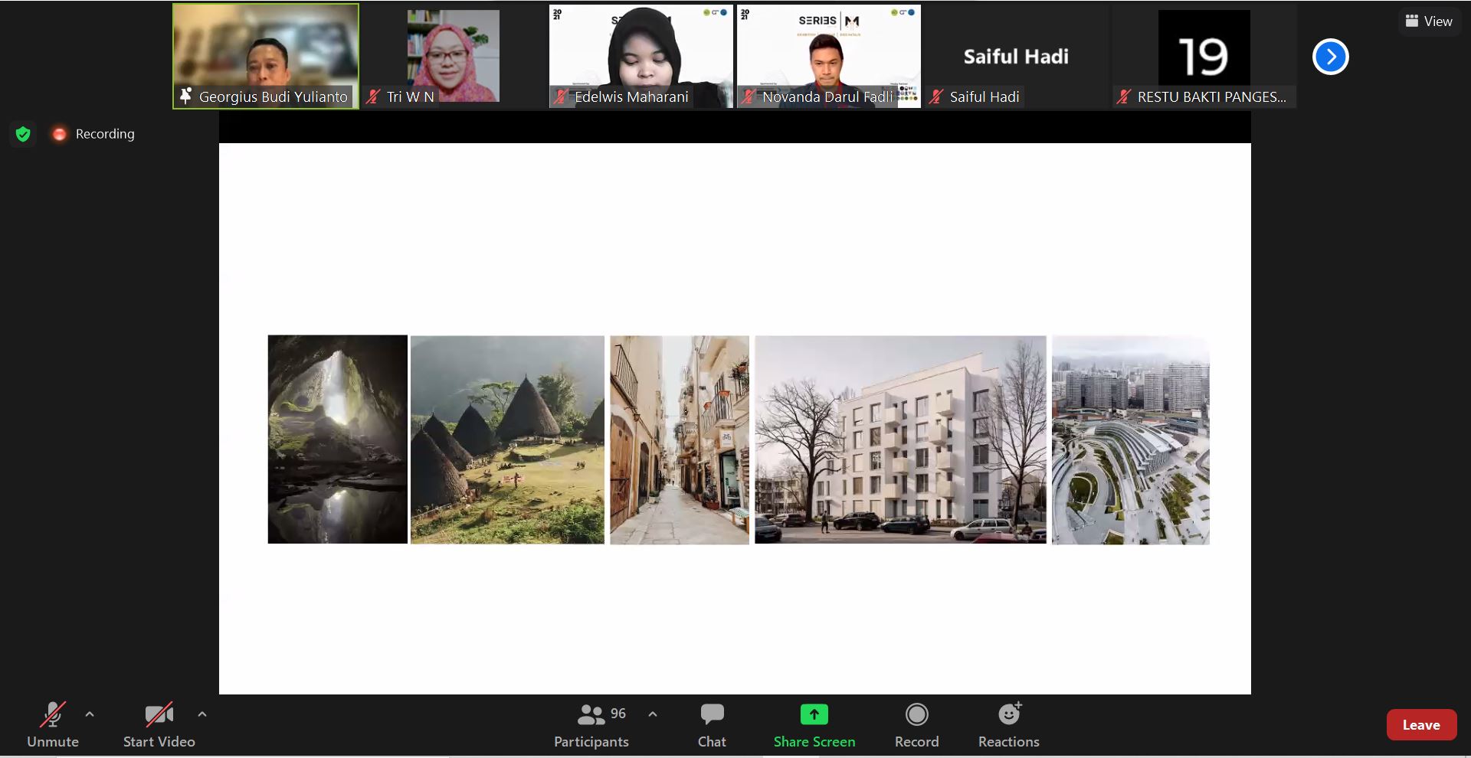This screenshot has width=1471, height=758.
Task: Click Saiful Hadi's participant tile
Action: click(1016, 56)
